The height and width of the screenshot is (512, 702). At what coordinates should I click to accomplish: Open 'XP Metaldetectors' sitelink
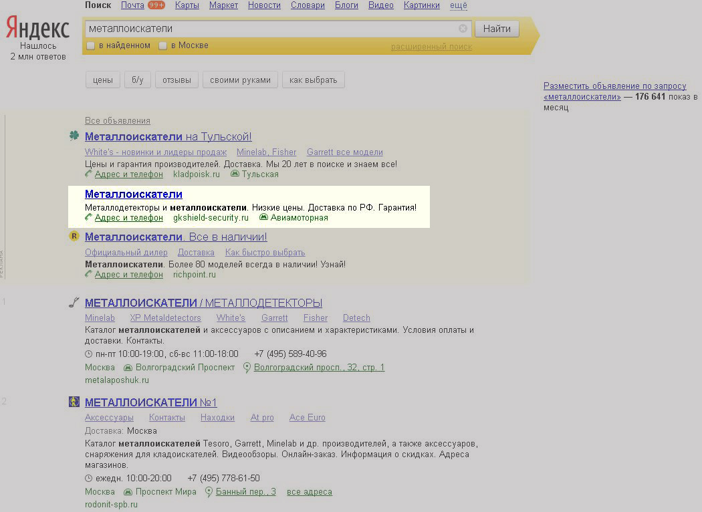pos(166,317)
